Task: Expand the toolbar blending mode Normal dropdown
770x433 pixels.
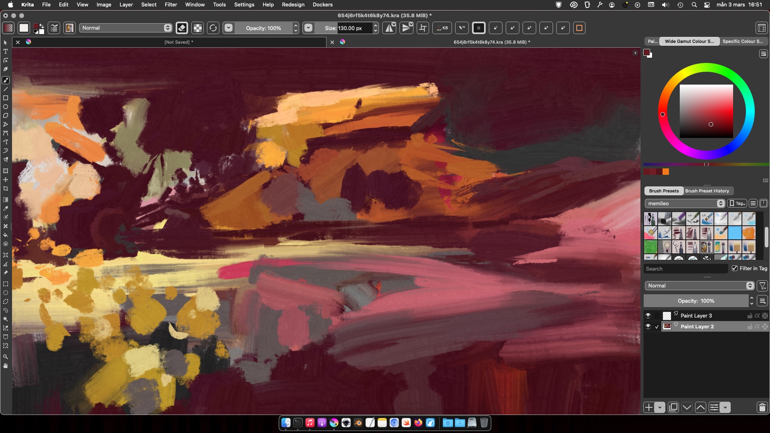Action: click(x=126, y=28)
